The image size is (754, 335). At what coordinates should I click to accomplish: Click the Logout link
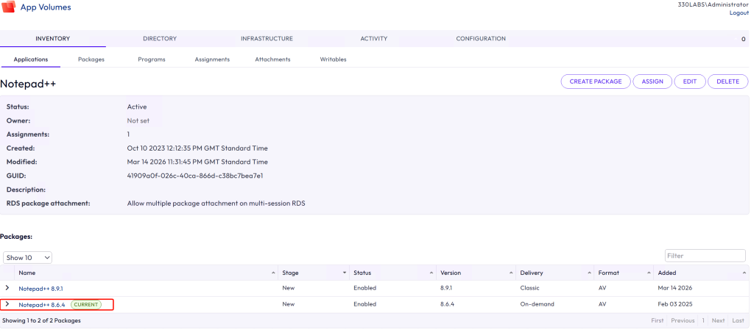click(739, 13)
